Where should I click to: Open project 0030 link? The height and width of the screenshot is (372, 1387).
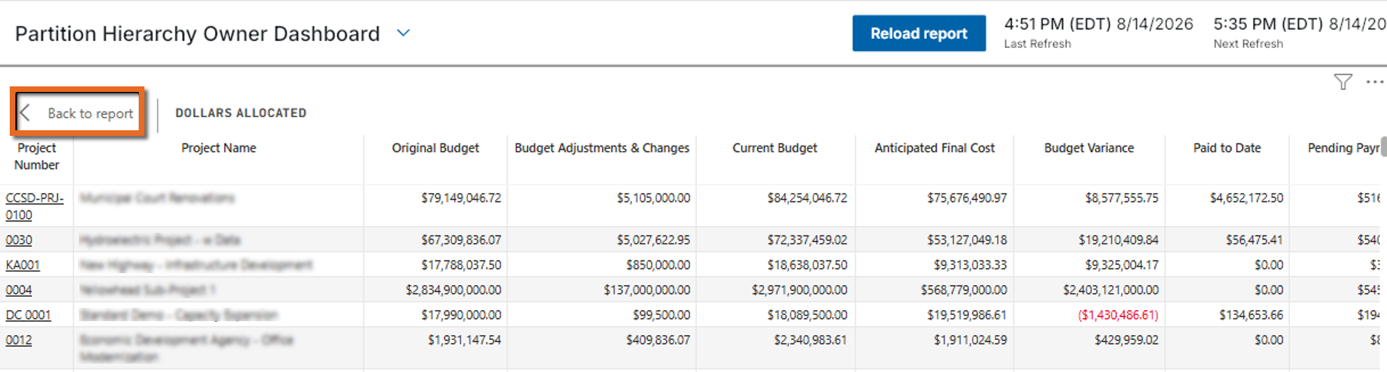point(19,240)
